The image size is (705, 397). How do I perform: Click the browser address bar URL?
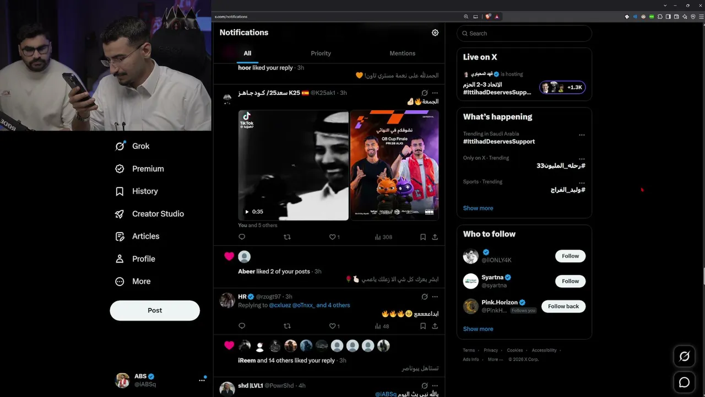point(231,17)
